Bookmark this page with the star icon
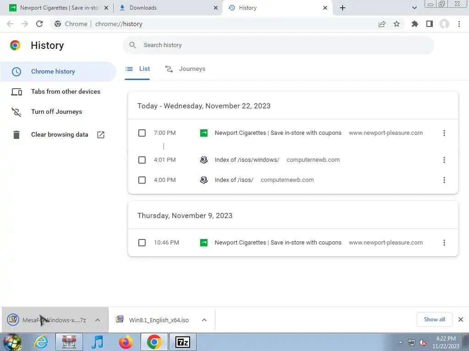 tap(397, 24)
